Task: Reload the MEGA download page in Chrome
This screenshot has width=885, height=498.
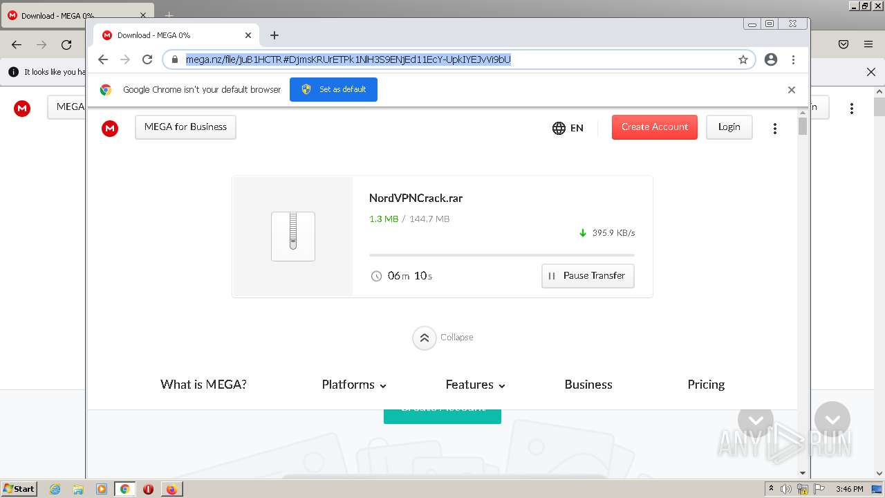Action: pos(147,59)
